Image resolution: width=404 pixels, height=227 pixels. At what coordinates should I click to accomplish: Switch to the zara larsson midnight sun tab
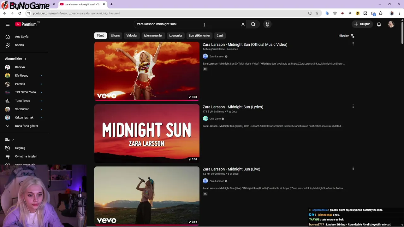click(x=82, y=4)
